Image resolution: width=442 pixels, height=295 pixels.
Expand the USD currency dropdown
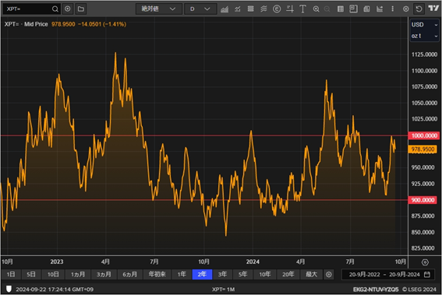(424, 25)
